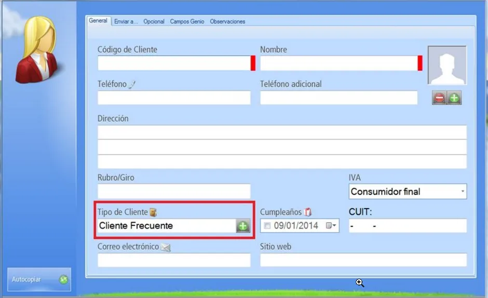Viewport: 488px width, 298px height.
Task: Click the green refresh icon on Autocopiar
Action: (63, 279)
